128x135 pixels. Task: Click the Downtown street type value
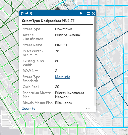(64, 29)
